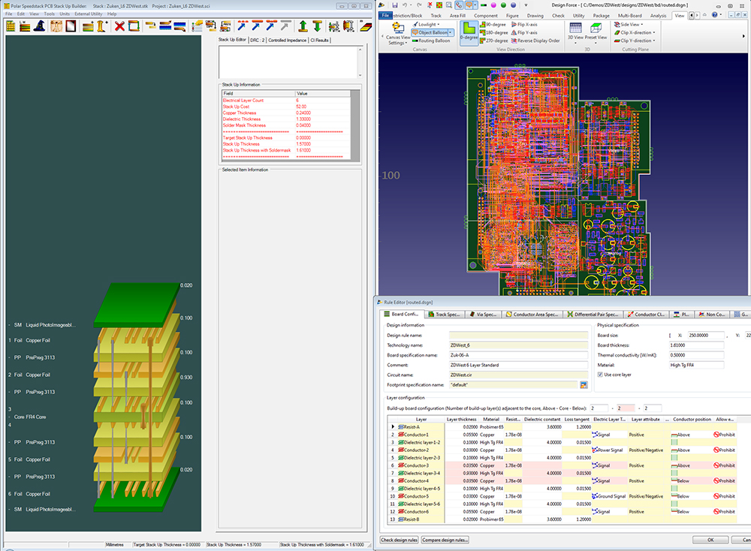Expand the Clip X-direction dropdown
Viewport: 751px width, 551px height.
[x=638, y=32]
